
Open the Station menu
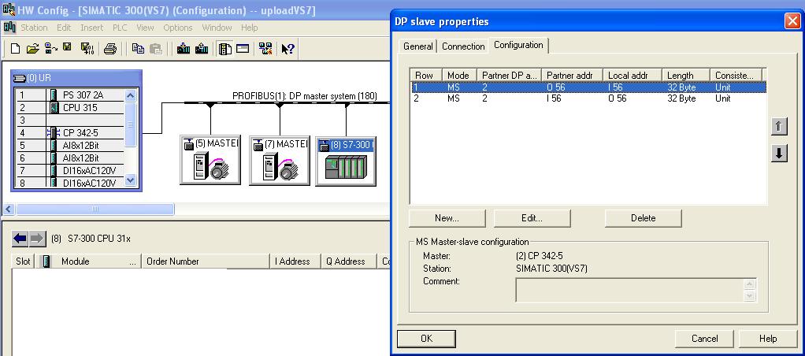point(34,28)
